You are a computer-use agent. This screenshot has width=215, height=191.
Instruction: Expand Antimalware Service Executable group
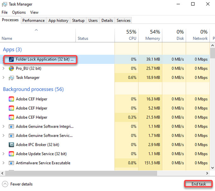[x=3, y=163]
